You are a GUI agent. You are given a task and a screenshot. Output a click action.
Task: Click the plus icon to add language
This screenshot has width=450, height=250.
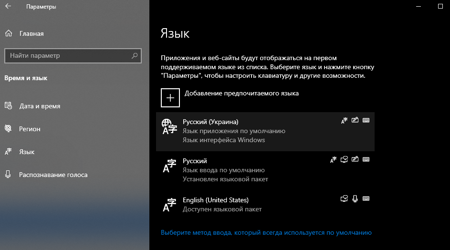tap(170, 97)
